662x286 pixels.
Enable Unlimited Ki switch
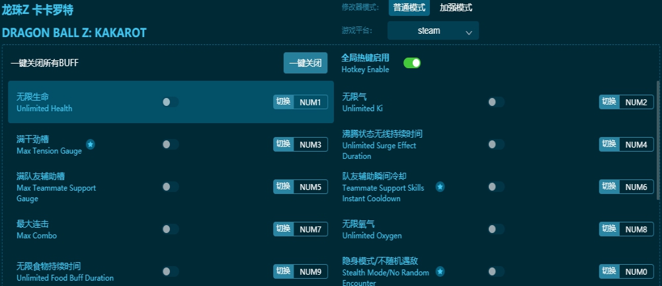coord(496,102)
